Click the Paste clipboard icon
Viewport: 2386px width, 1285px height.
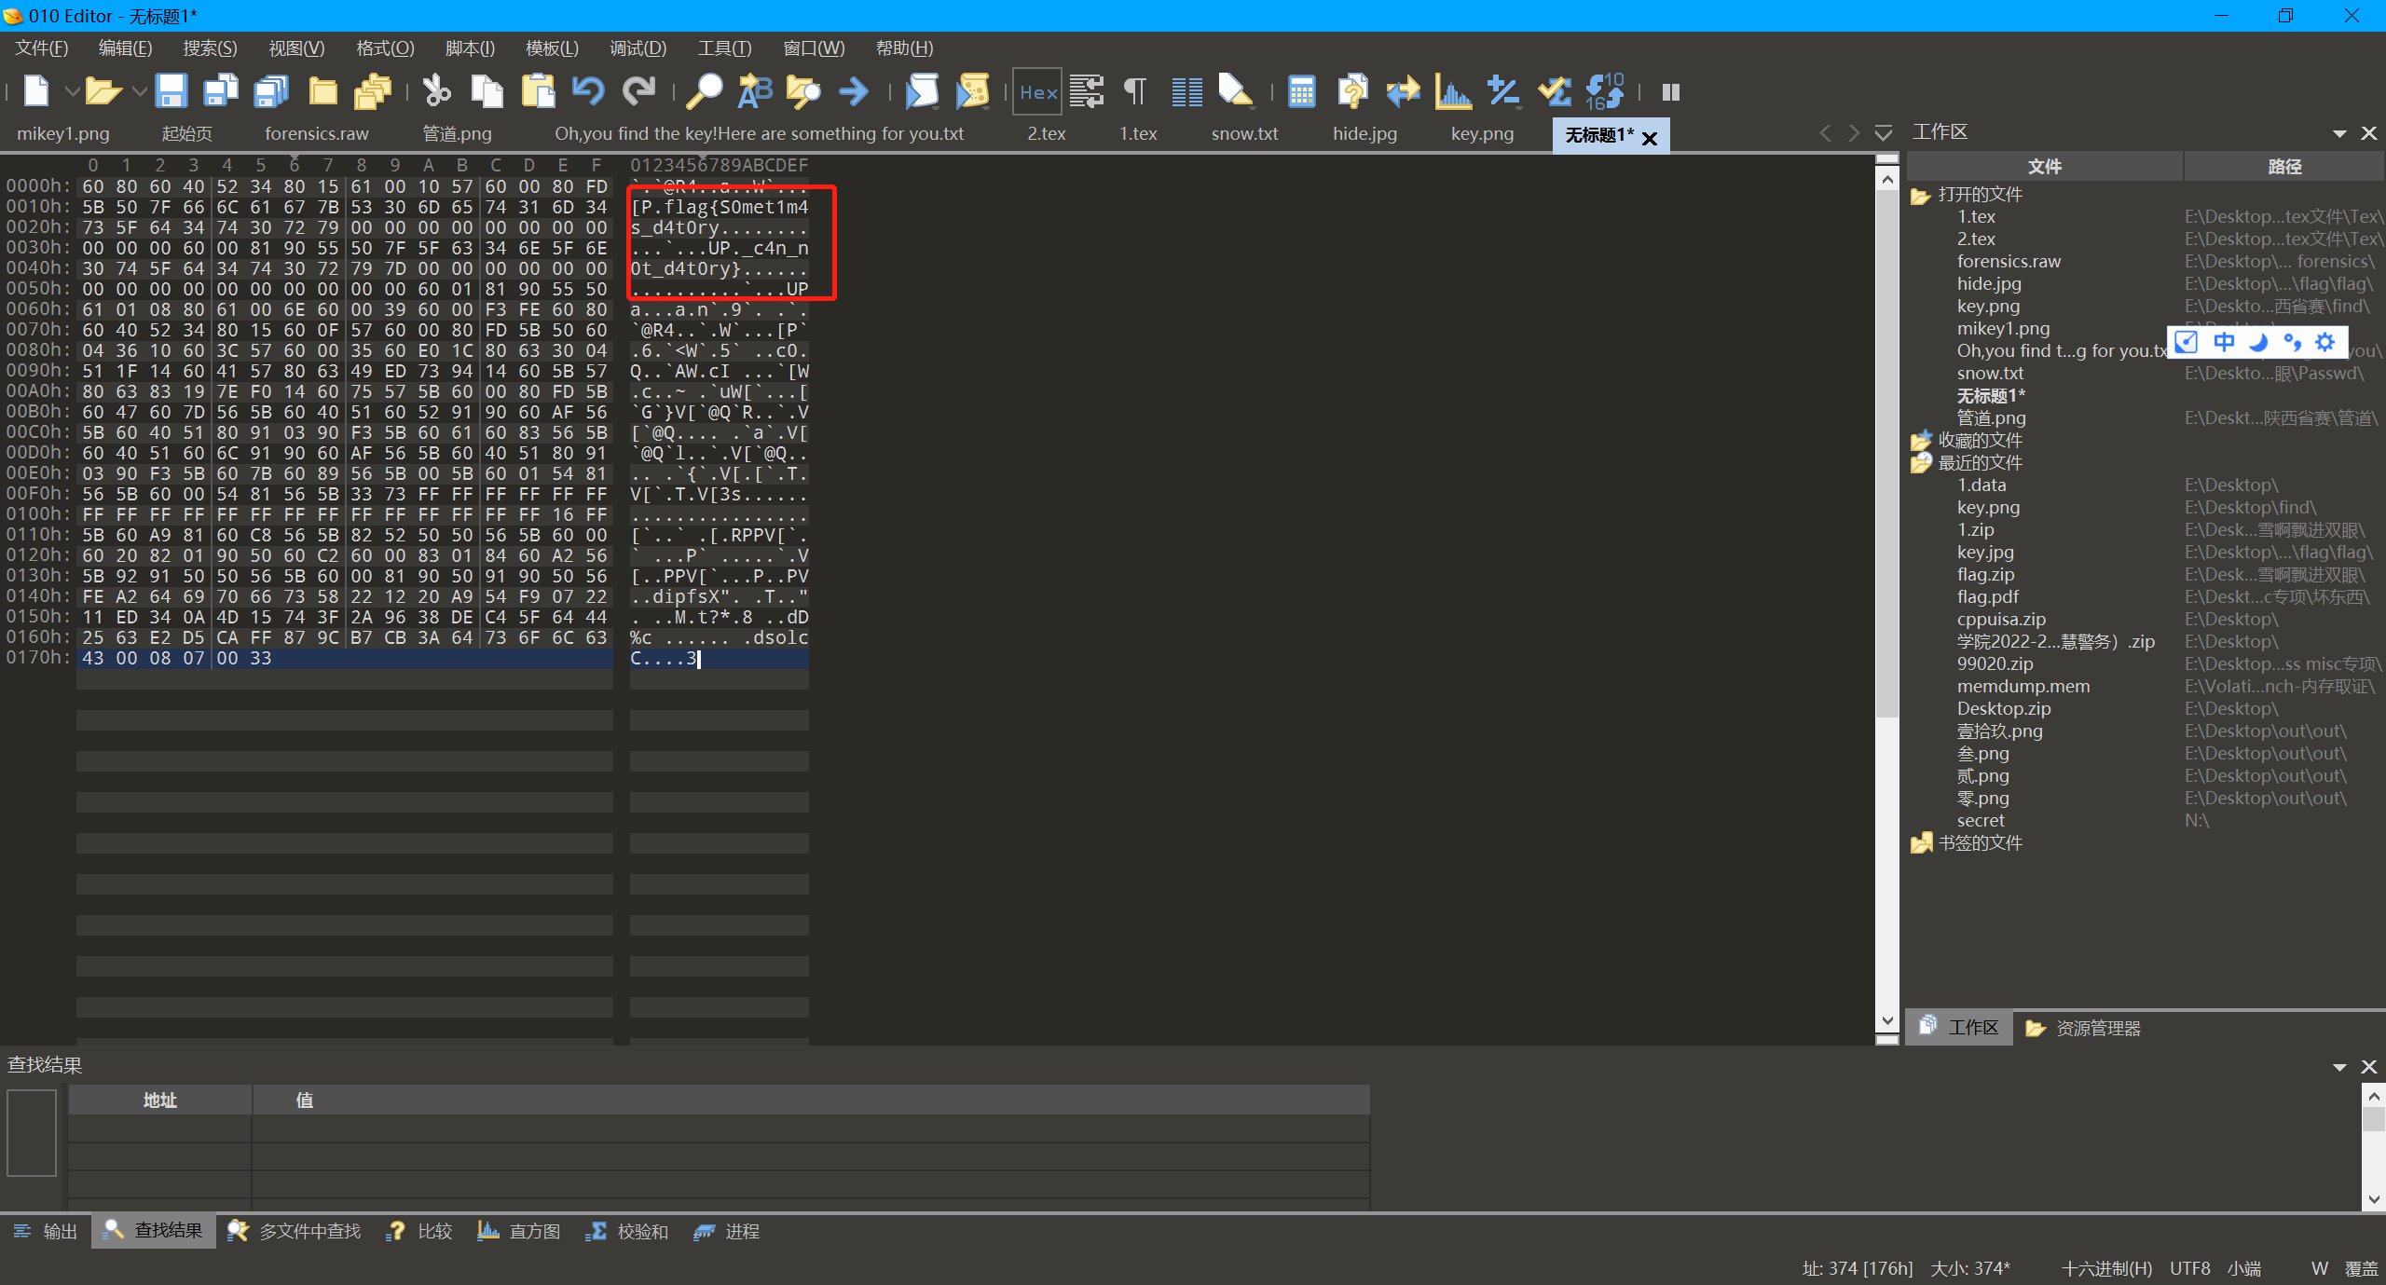click(x=538, y=91)
